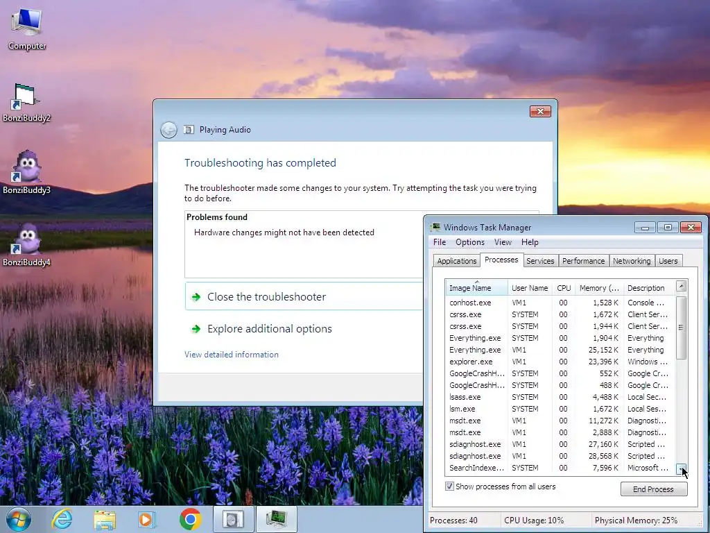Switch to the Services tab
Image resolution: width=710 pixels, height=533 pixels.
coord(540,261)
